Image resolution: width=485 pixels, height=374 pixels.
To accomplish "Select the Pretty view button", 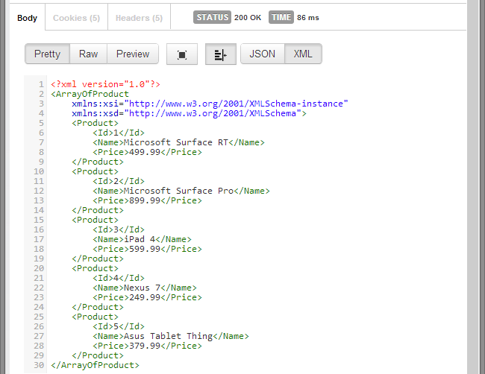I will point(47,54).
